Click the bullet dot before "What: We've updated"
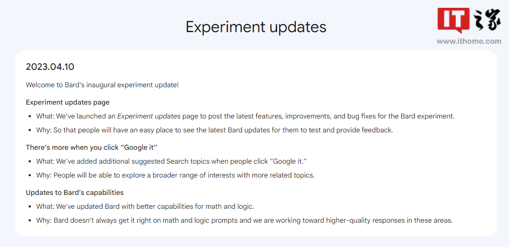The image size is (509, 247). point(30,207)
